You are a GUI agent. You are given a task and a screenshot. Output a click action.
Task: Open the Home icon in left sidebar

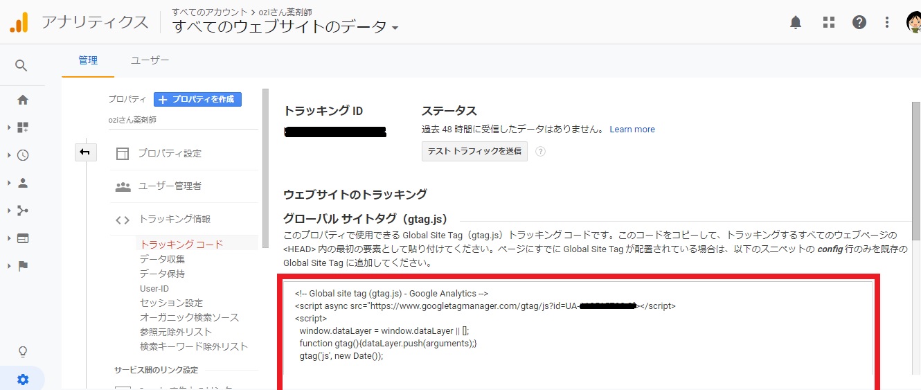coord(23,100)
